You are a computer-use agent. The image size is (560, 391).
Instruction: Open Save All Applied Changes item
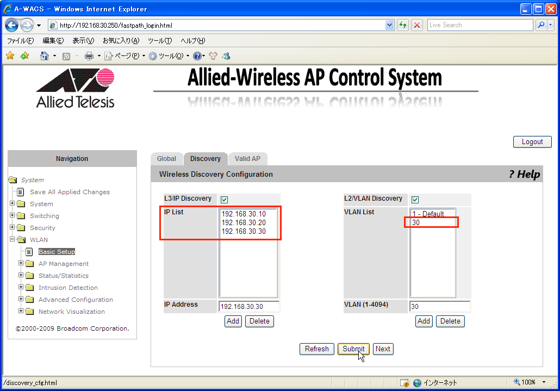point(70,192)
